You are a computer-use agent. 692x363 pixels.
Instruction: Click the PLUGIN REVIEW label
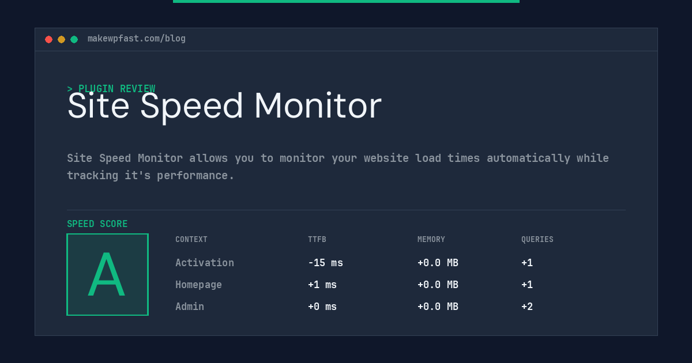click(111, 89)
